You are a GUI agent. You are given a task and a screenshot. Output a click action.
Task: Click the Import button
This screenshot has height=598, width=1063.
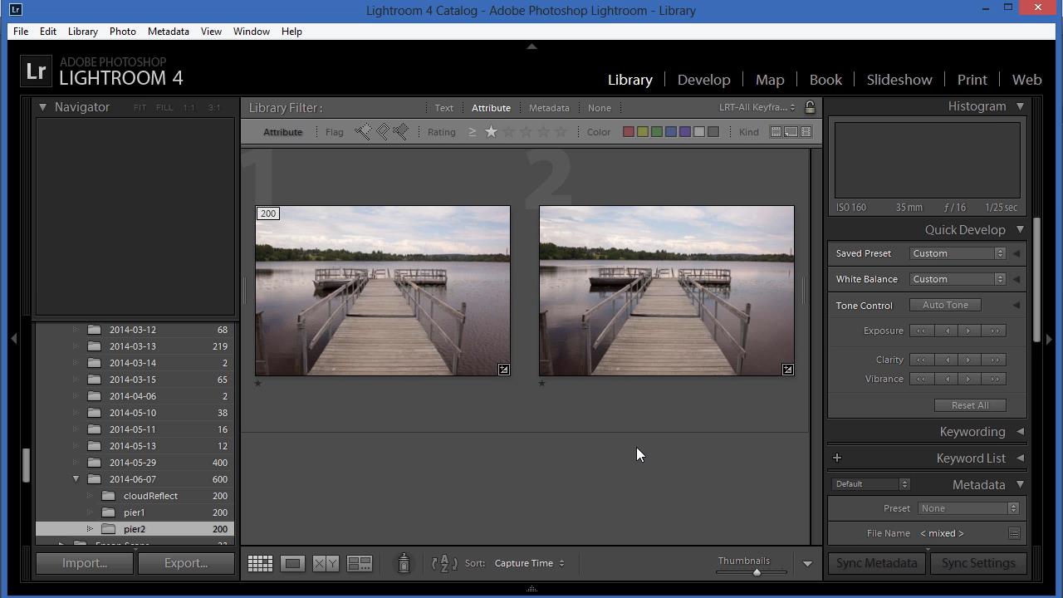pos(84,563)
